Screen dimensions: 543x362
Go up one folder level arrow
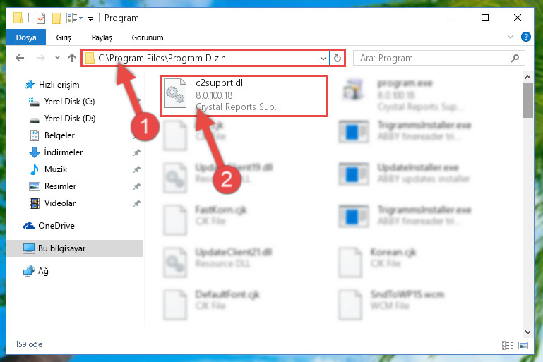(x=72, y=58)
